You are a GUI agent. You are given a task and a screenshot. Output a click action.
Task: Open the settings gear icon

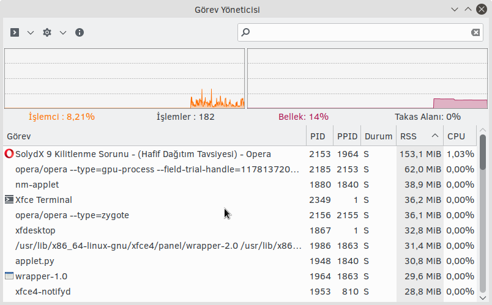47,32
